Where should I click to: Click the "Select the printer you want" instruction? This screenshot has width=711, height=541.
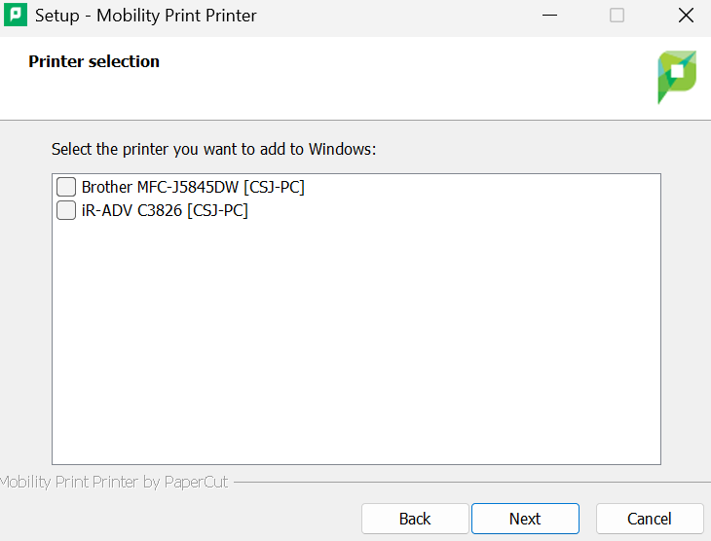click(213, 150)
